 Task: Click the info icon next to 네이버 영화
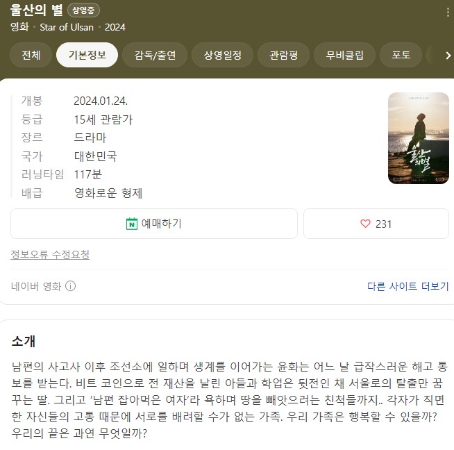[70, 286]
